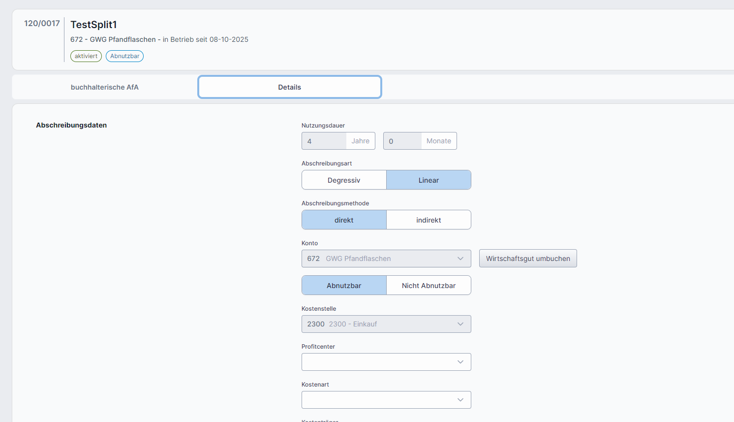Click the TestSplit1 asset title

93,25
